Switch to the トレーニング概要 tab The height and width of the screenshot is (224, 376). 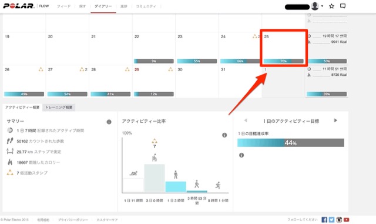pos(59,108)
